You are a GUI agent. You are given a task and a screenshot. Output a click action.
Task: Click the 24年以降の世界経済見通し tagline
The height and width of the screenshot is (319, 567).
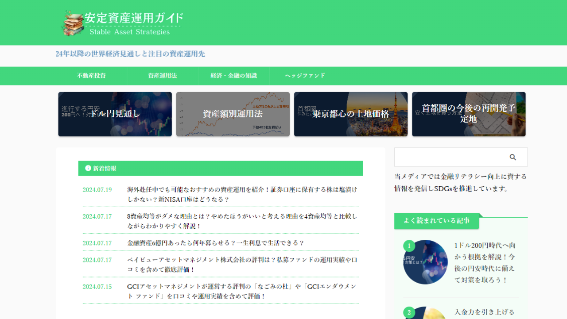point(130,54)
